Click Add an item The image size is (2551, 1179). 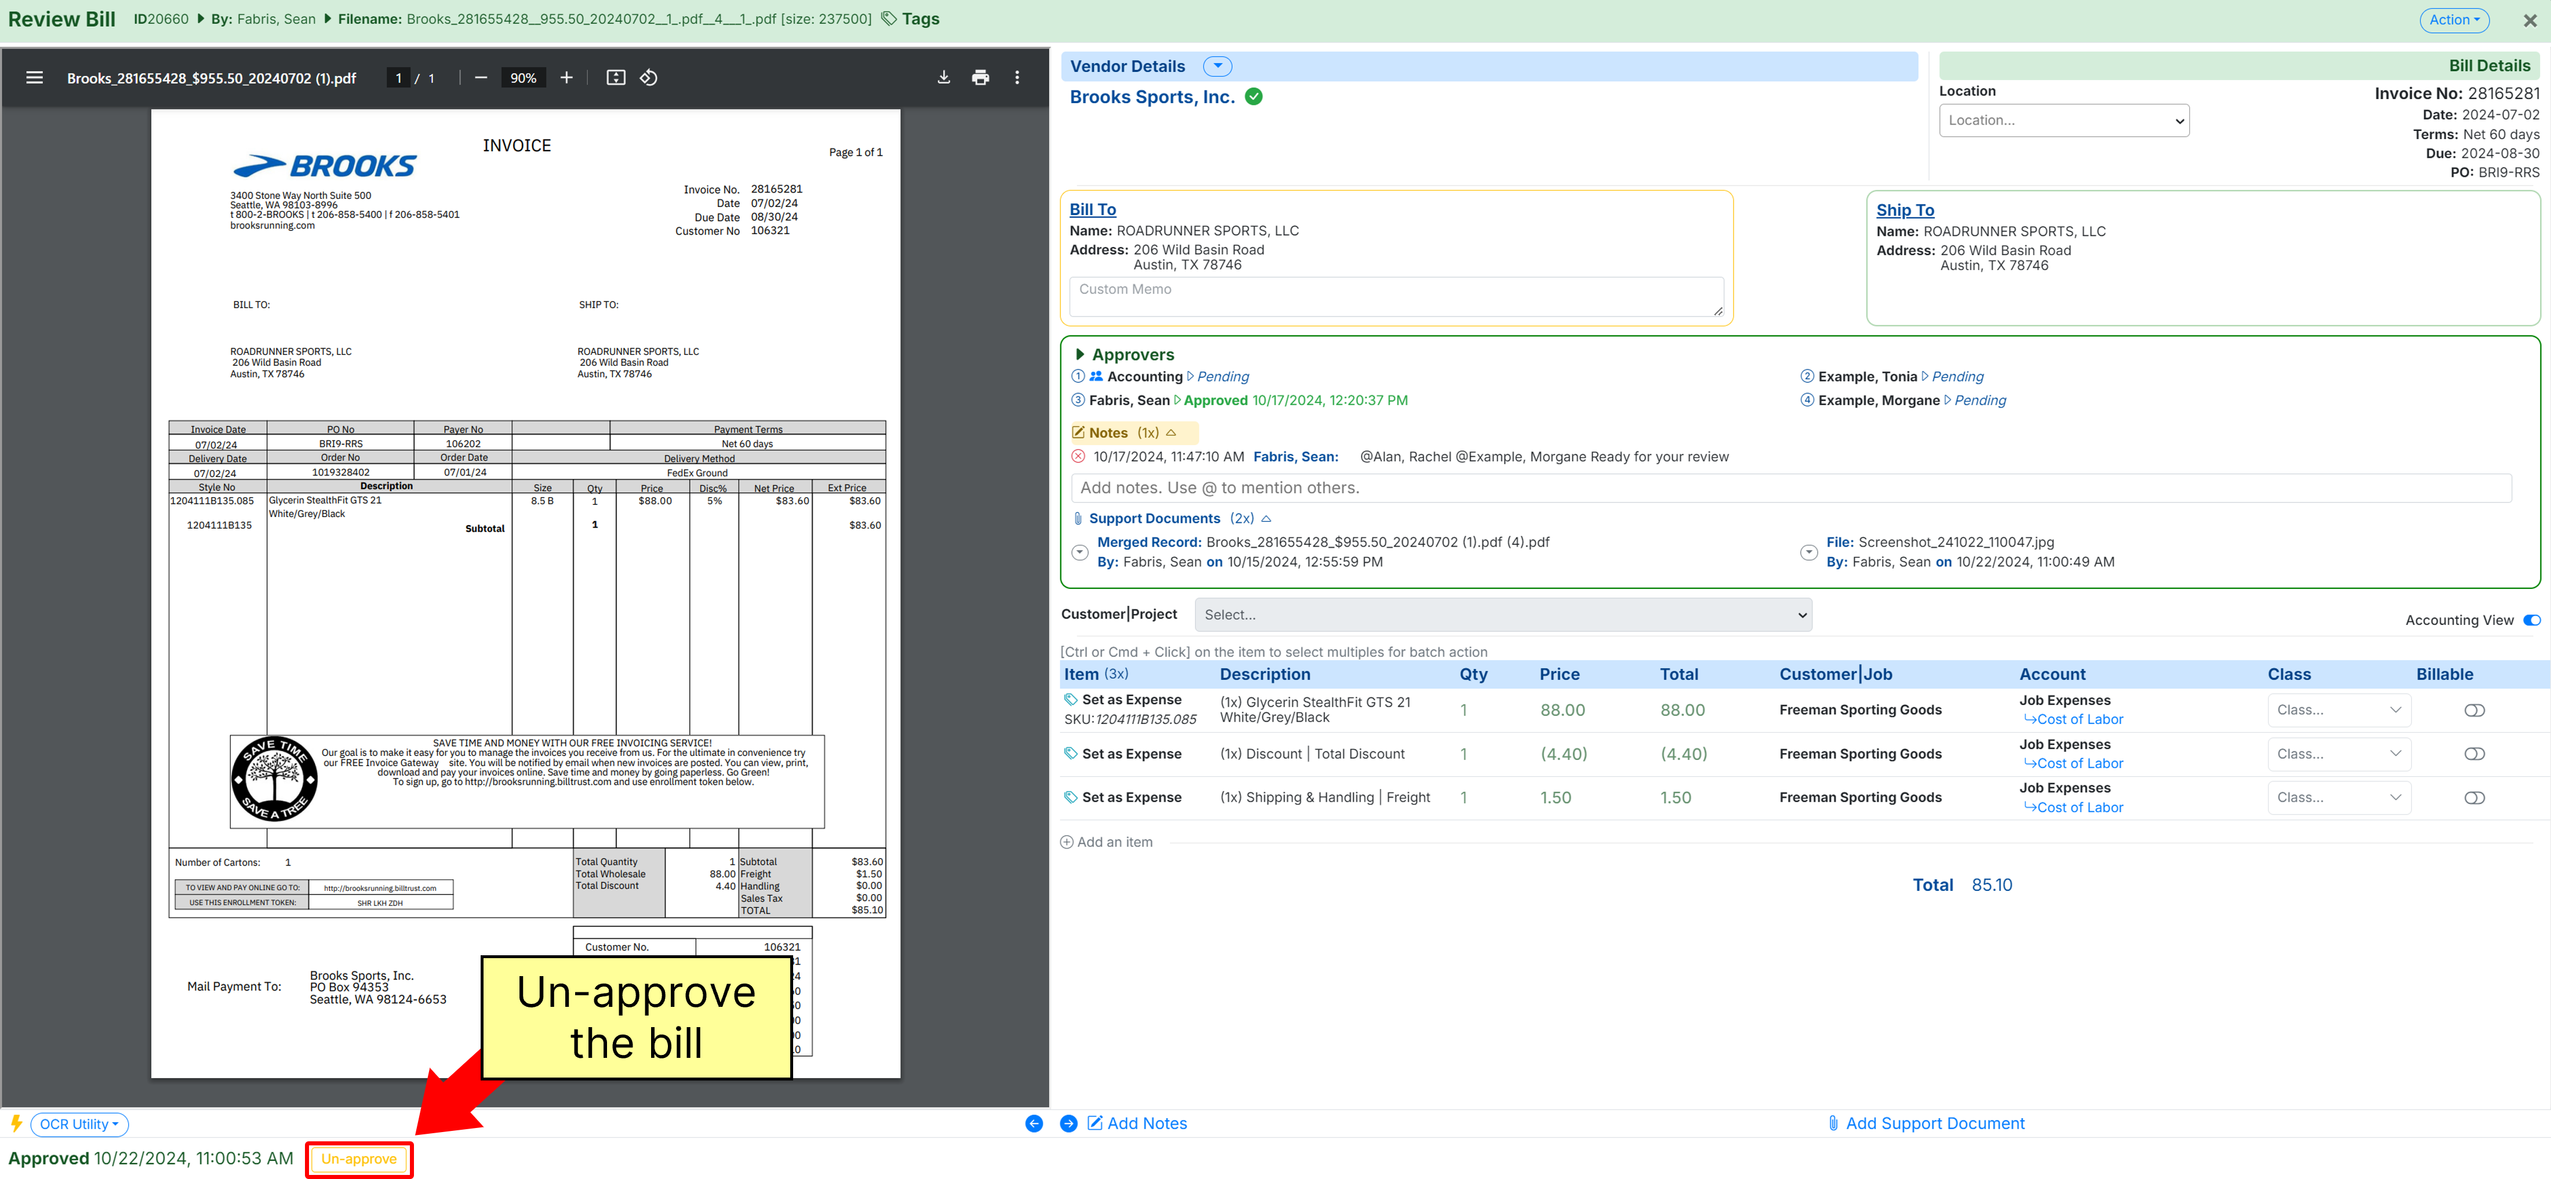click(1106, 842)
